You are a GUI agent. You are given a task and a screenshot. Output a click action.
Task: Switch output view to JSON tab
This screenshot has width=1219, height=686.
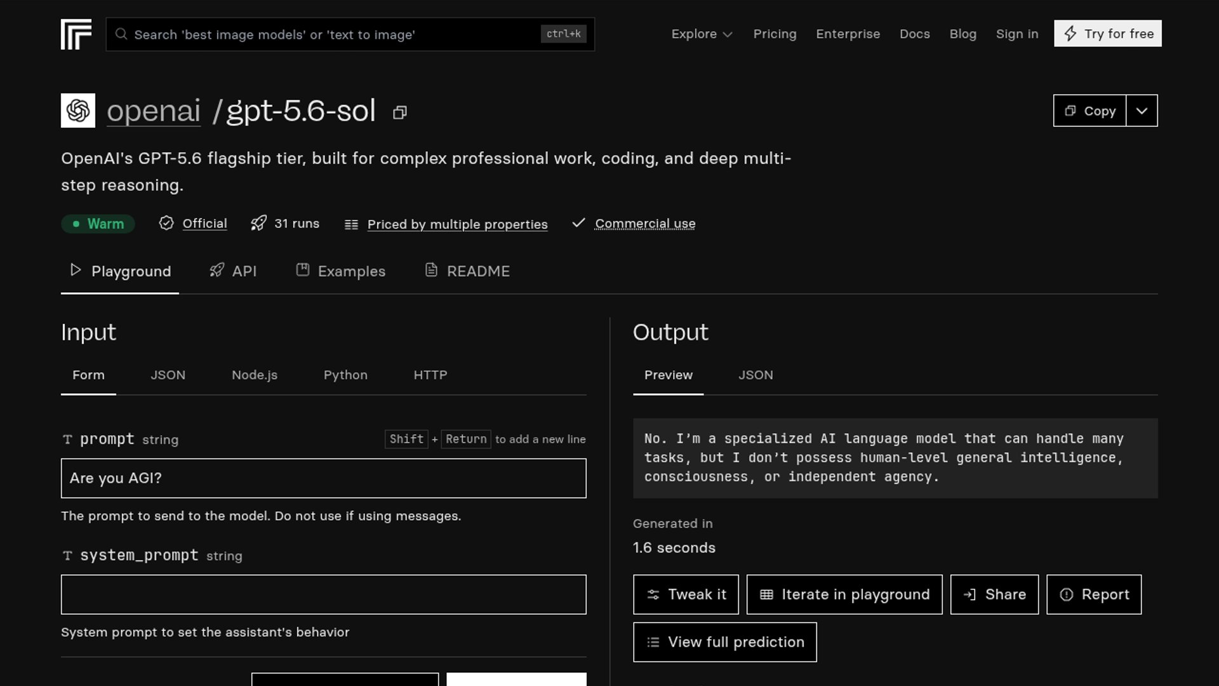(x=756, y=375)
